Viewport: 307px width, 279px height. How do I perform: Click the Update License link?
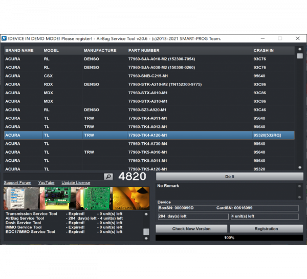pyautogui.click(x=76, y=183)
